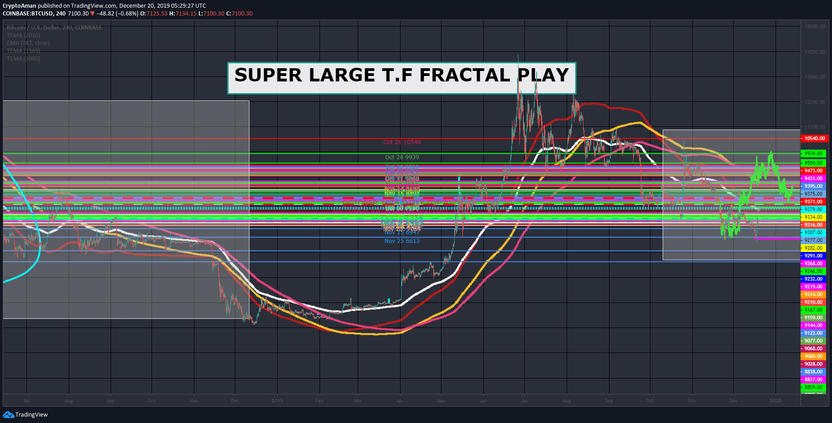The image size is (832, 423).
Task: Click the 8827.00 price label
Action: (x=813, y=379)
